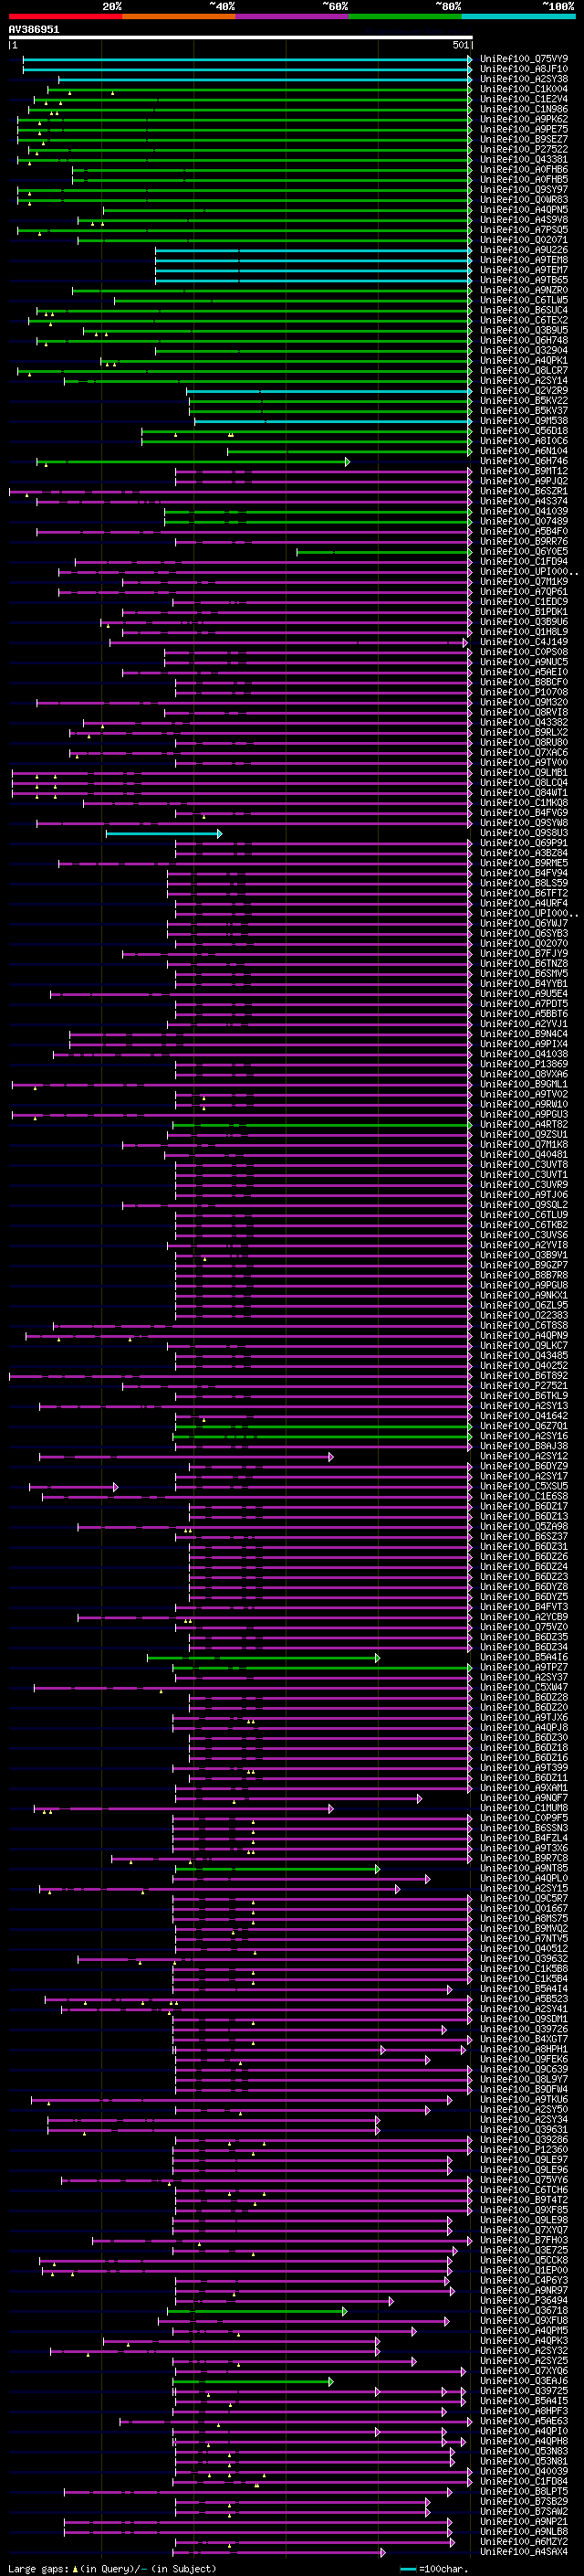Click the end position number 501
This screenshot has height=2576, width=584.
coord(461,45)
